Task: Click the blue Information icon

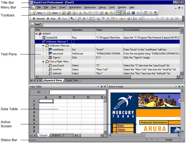Action: click(x=133, y=13)
